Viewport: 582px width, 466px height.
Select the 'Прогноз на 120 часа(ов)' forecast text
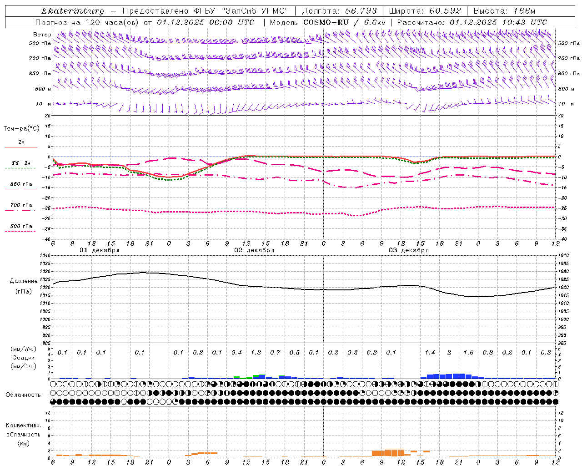pos(87,22)
